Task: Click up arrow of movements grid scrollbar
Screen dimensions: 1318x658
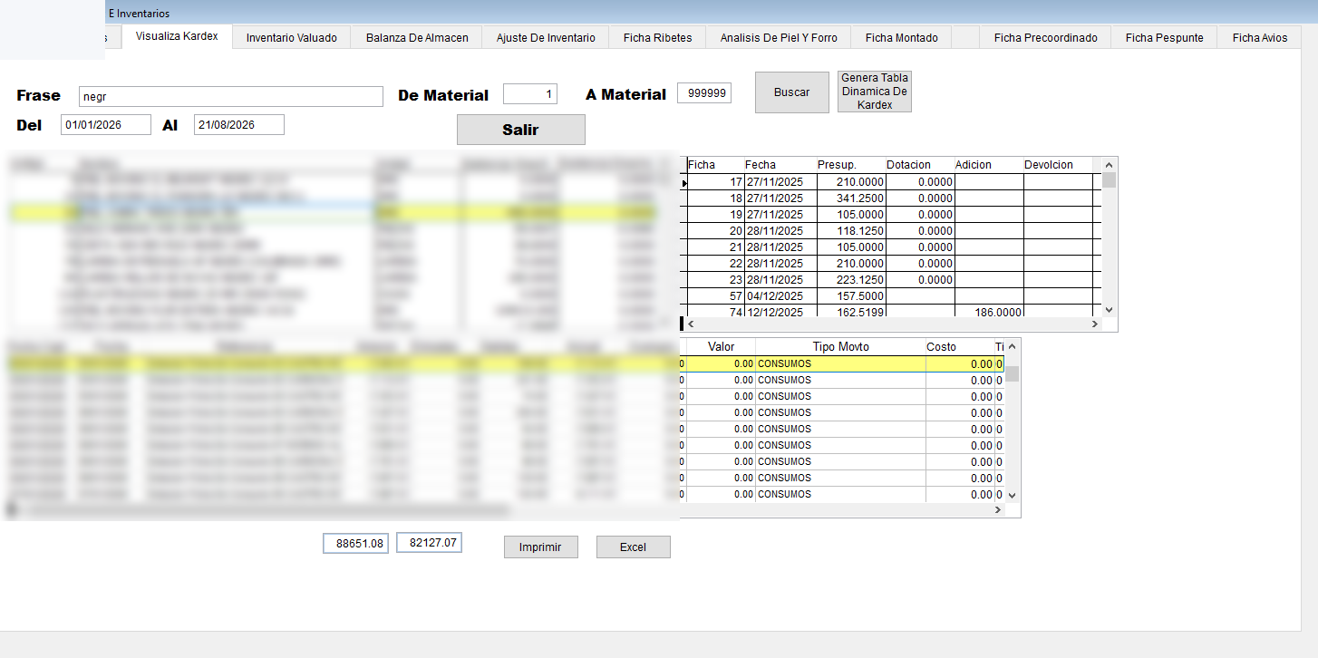Action: pyautogui.click(x=1013, y=346)
